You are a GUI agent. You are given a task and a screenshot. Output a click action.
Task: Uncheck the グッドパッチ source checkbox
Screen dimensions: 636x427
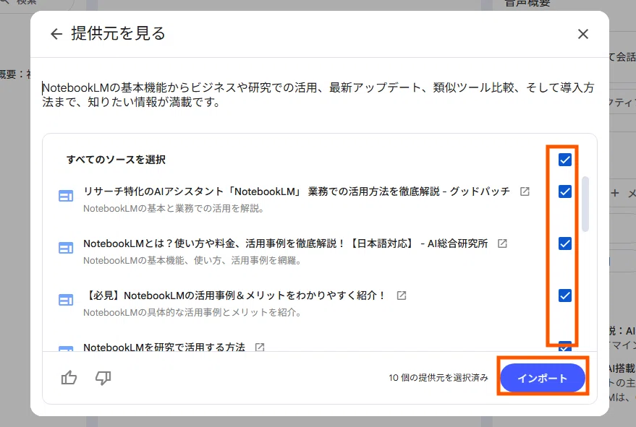(x=564, y=191)
